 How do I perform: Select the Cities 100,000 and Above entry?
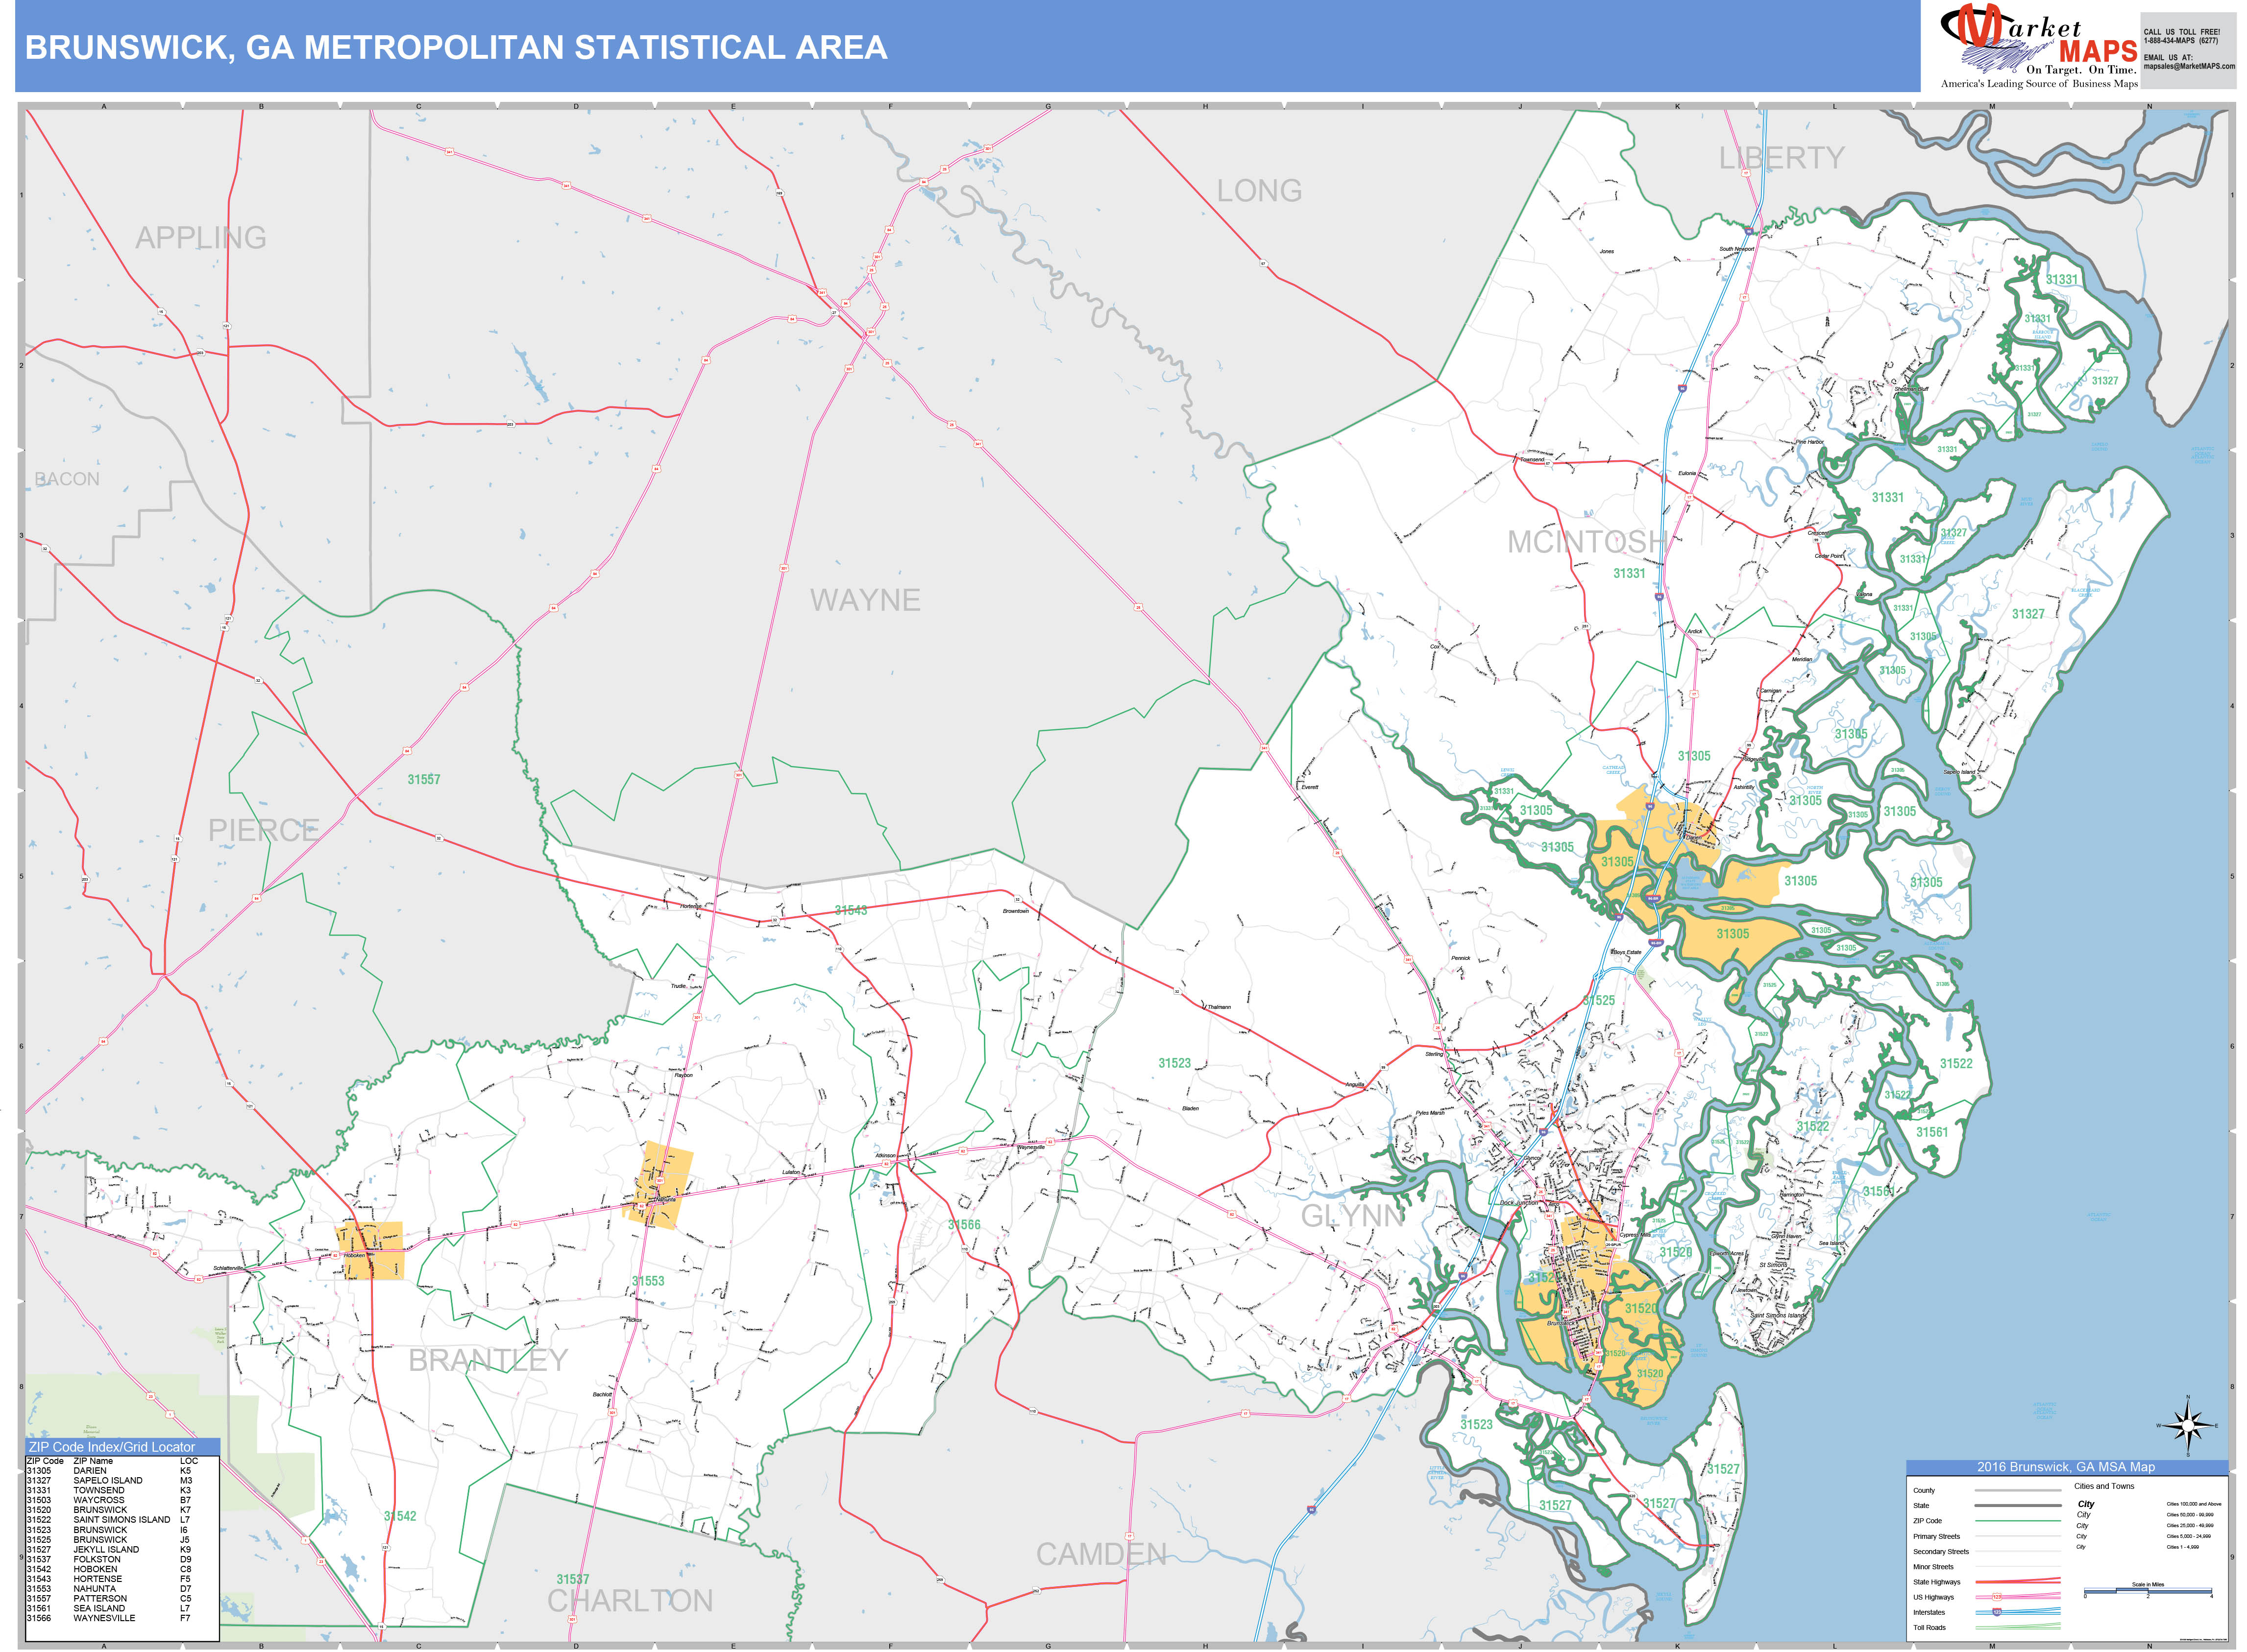pyautogui.click(x=2194, y=1504)
